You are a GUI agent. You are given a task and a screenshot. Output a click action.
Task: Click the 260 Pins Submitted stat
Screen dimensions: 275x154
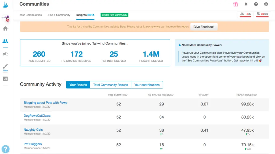(39, 56)
